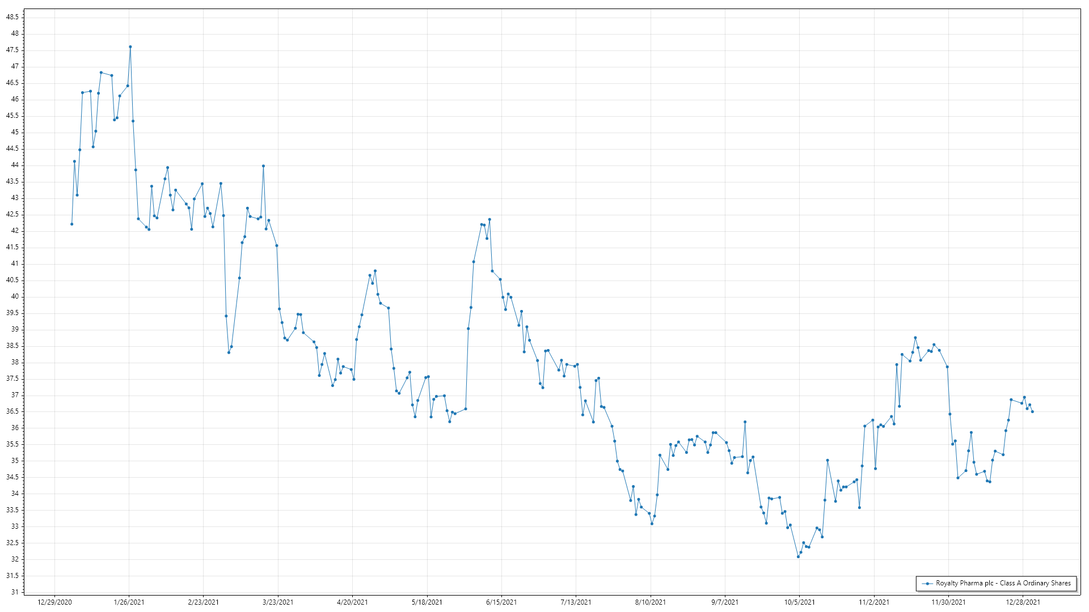Select the June peak point above 42

489,219
